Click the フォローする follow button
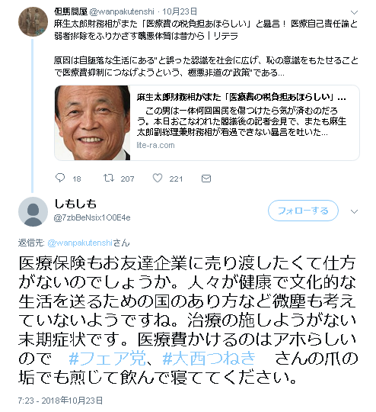 tap(303, 211)
